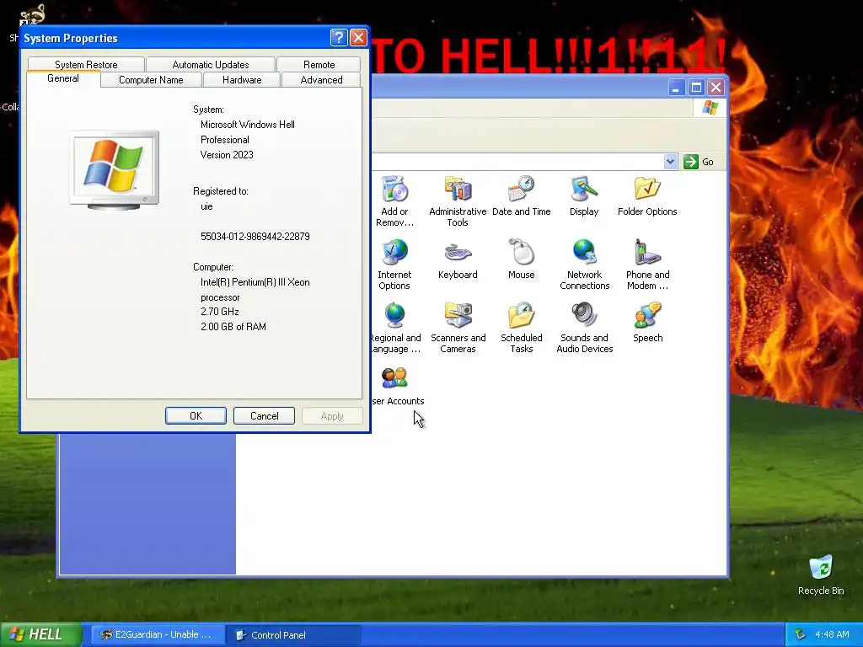This screenshot has height=647, width=863.
Task: Open Mouse settings icon
Action: 521,253
